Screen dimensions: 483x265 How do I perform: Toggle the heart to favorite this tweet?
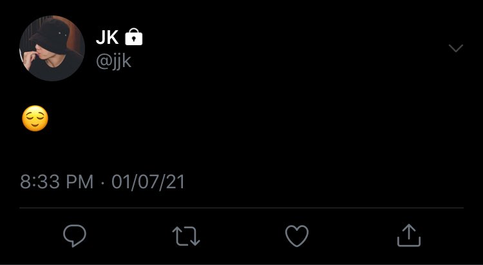[x=297, y=236]
